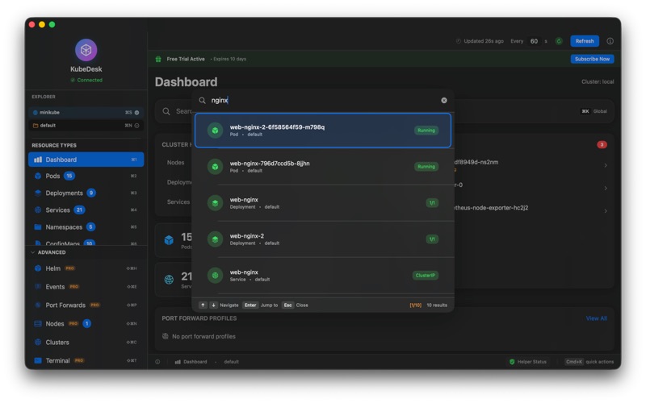
Task: Open Namespaces in the sidebar
Action: tap(86, 227)
